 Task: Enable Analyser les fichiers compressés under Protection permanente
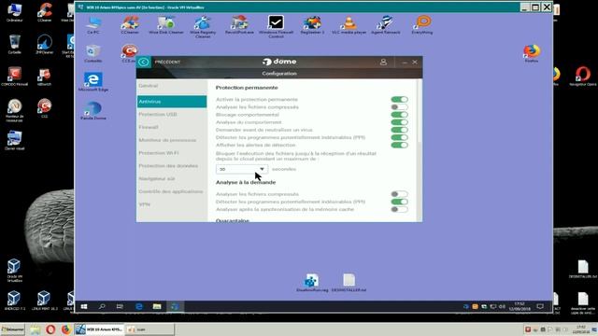pos(399,107)
